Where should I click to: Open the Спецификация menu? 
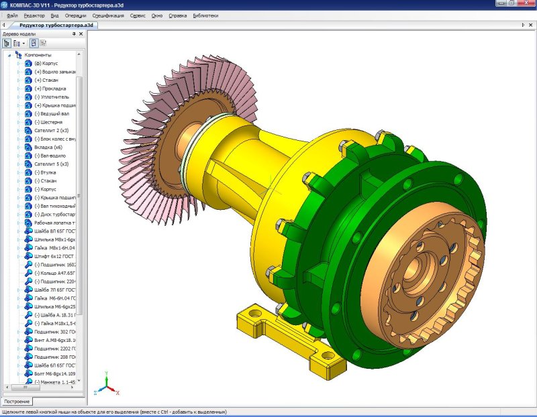click(x=108, y=15)
